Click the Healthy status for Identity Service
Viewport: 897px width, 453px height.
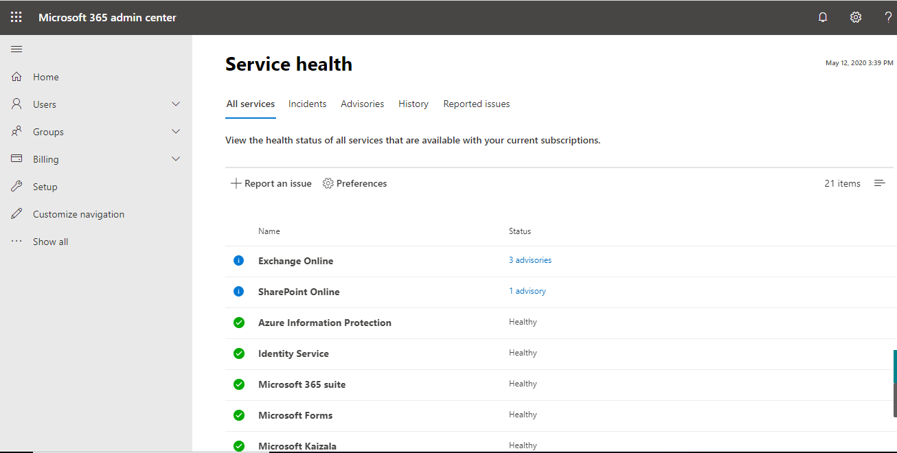(523, 353)
